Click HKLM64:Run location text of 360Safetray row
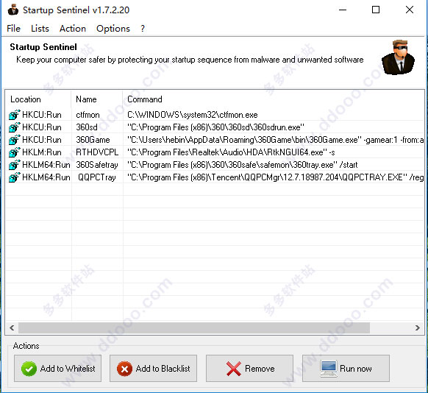 click(x=46, y=165)
